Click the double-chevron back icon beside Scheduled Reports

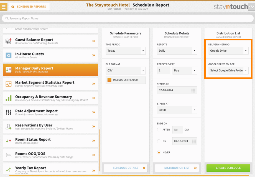pyautogui.click(x=13, y=7)
